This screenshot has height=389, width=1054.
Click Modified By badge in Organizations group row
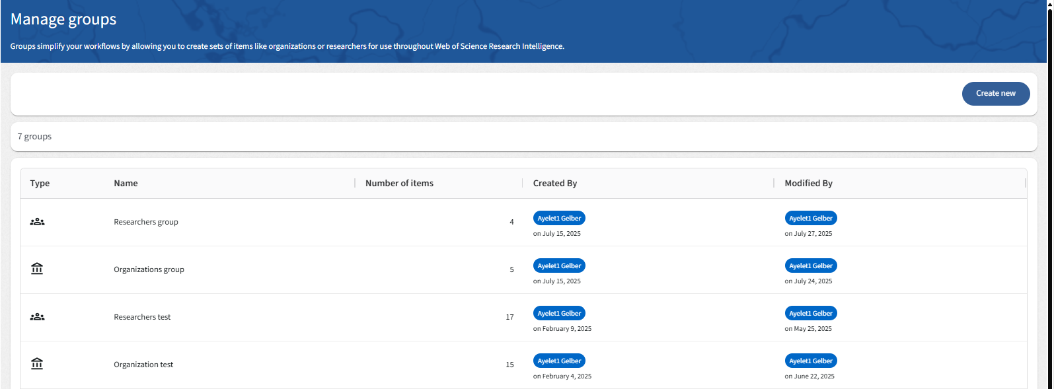[811, 265]
